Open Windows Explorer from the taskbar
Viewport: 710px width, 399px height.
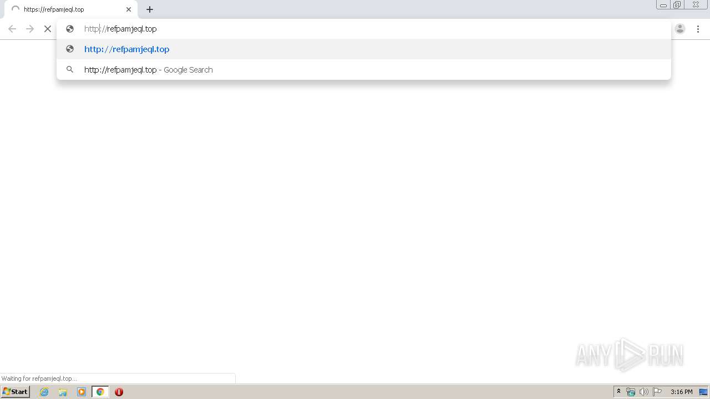click(x=63, y=392)
